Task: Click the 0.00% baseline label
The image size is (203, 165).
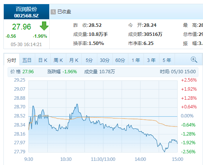Action: click(187, 116)
